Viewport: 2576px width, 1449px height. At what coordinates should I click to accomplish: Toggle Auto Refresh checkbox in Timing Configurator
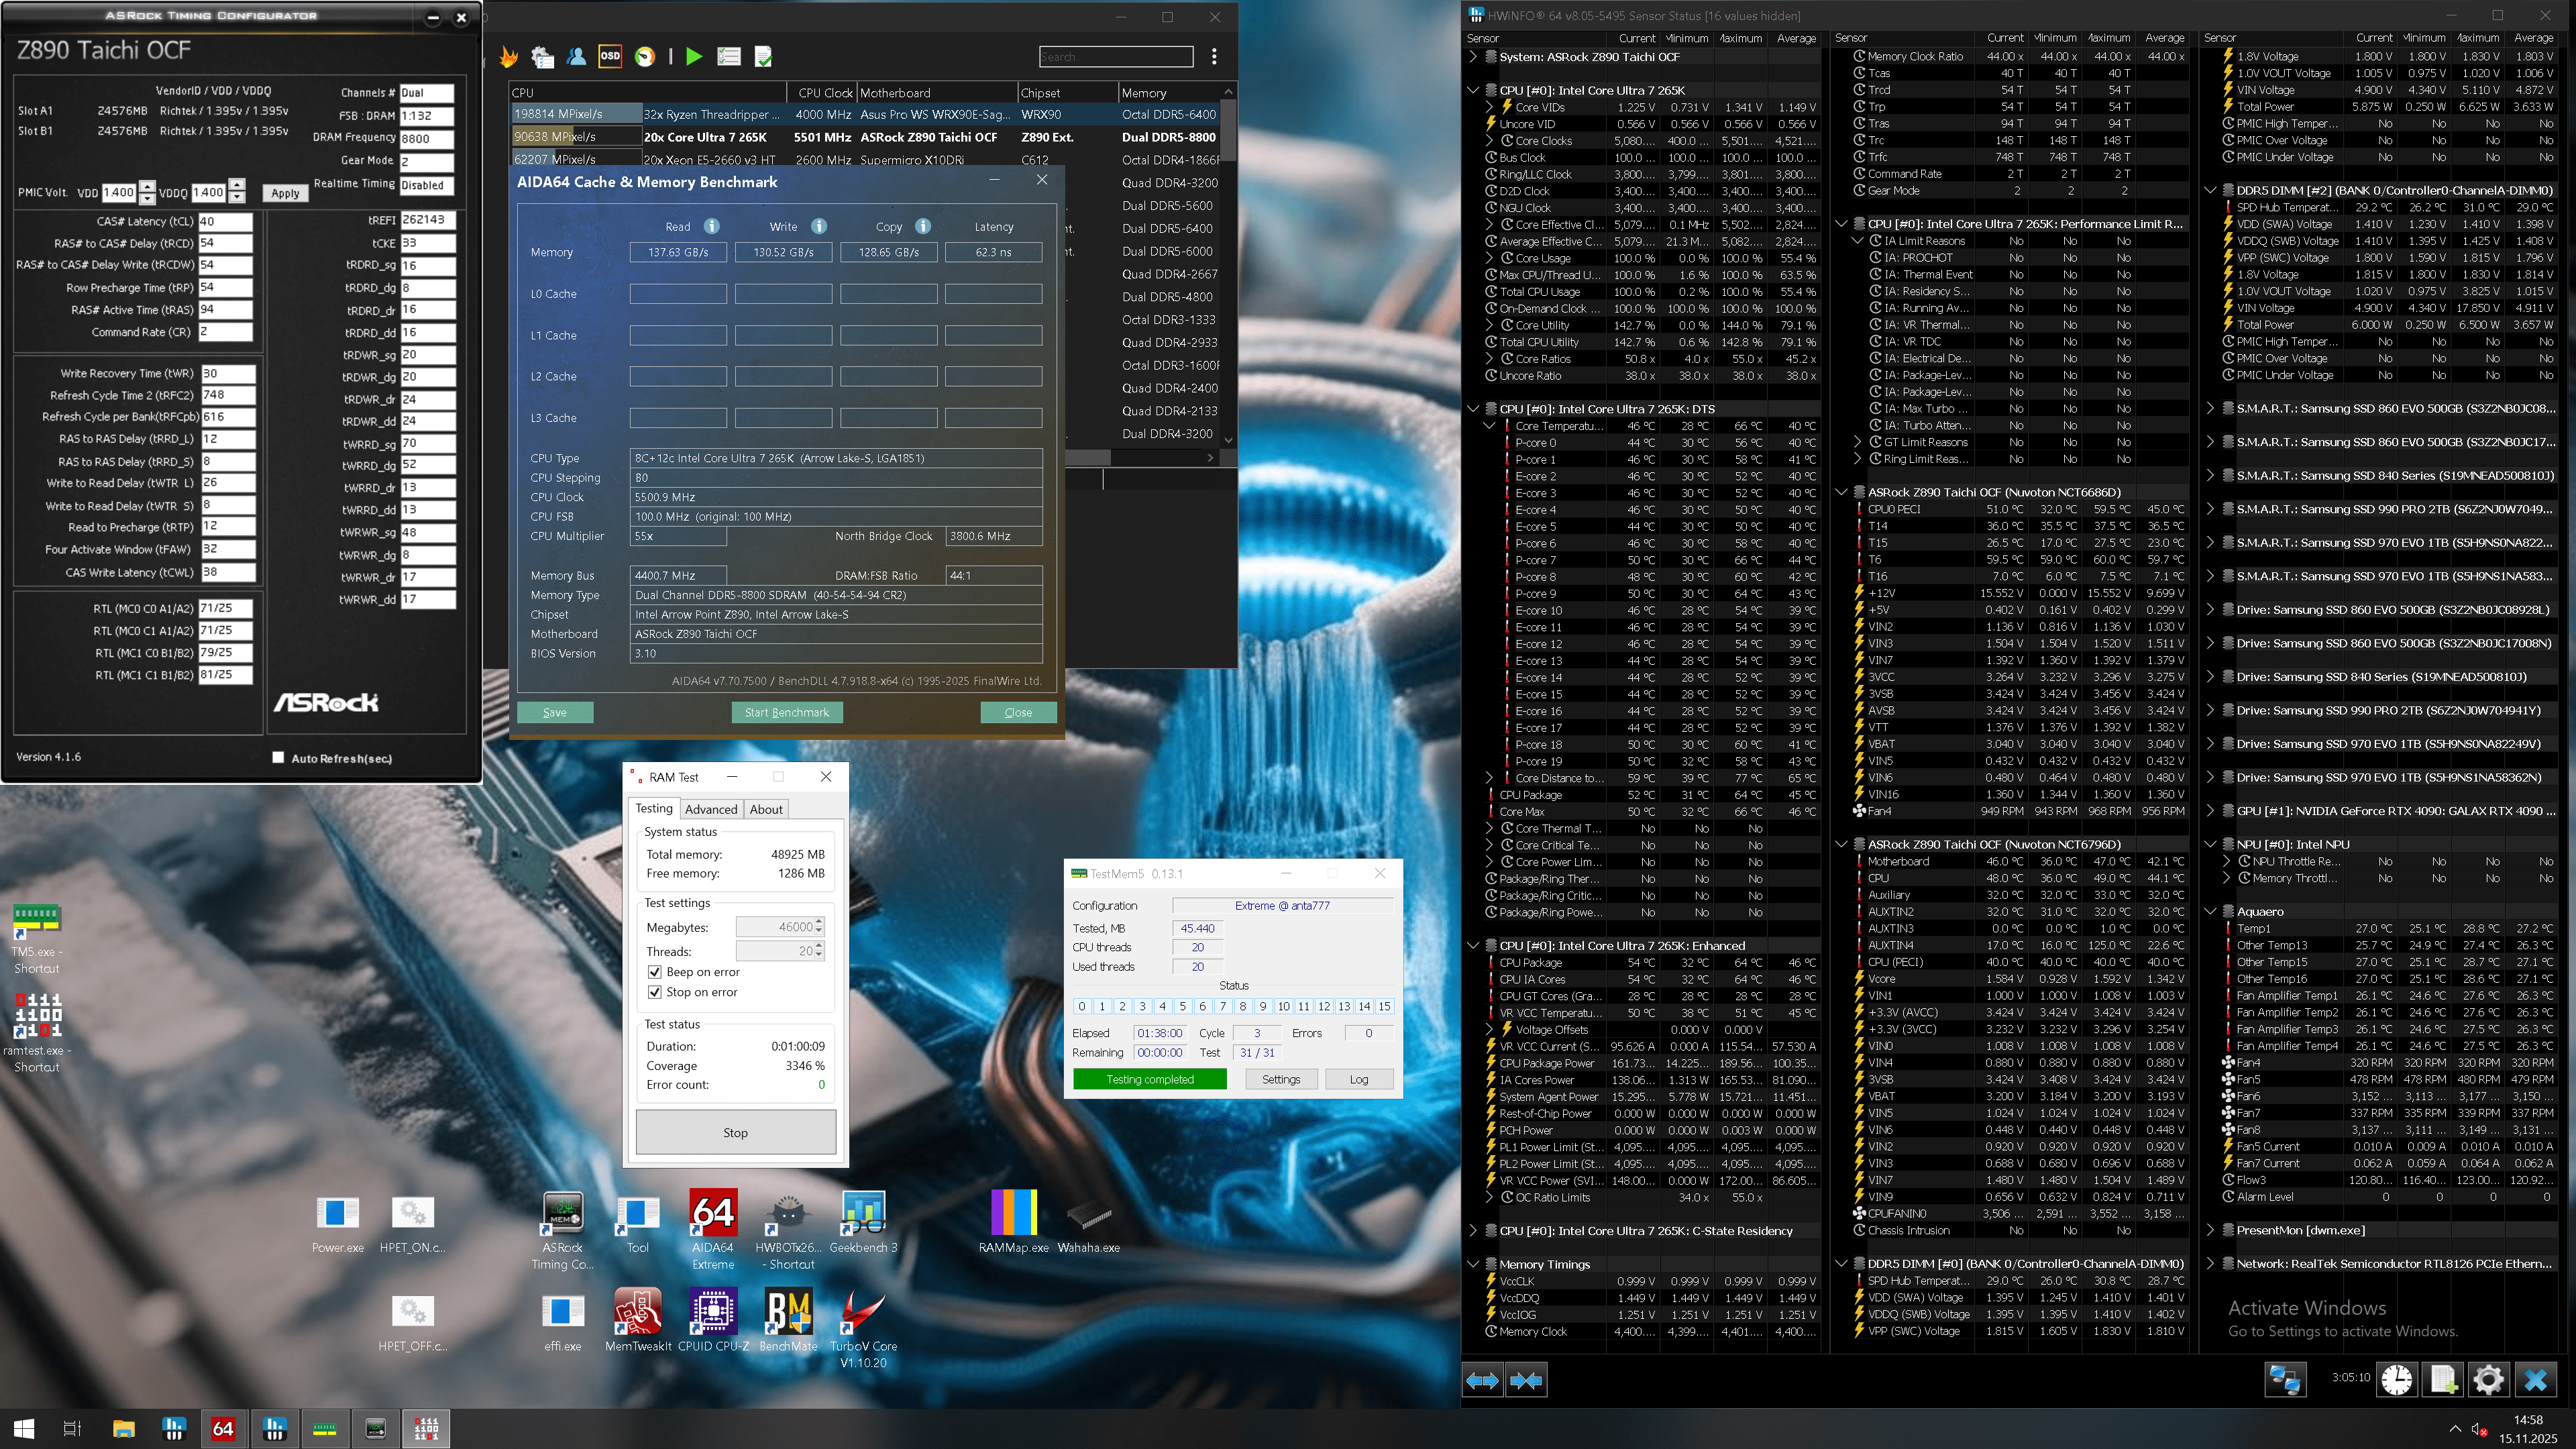coord(278,758)
